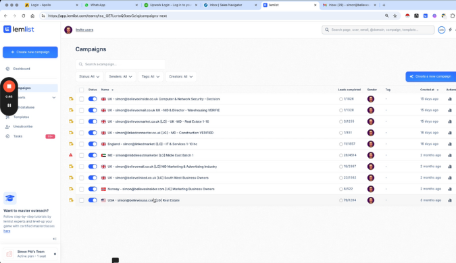Sort by Created at column
This screenshot has height=263, width=456.
pos(429,90)
